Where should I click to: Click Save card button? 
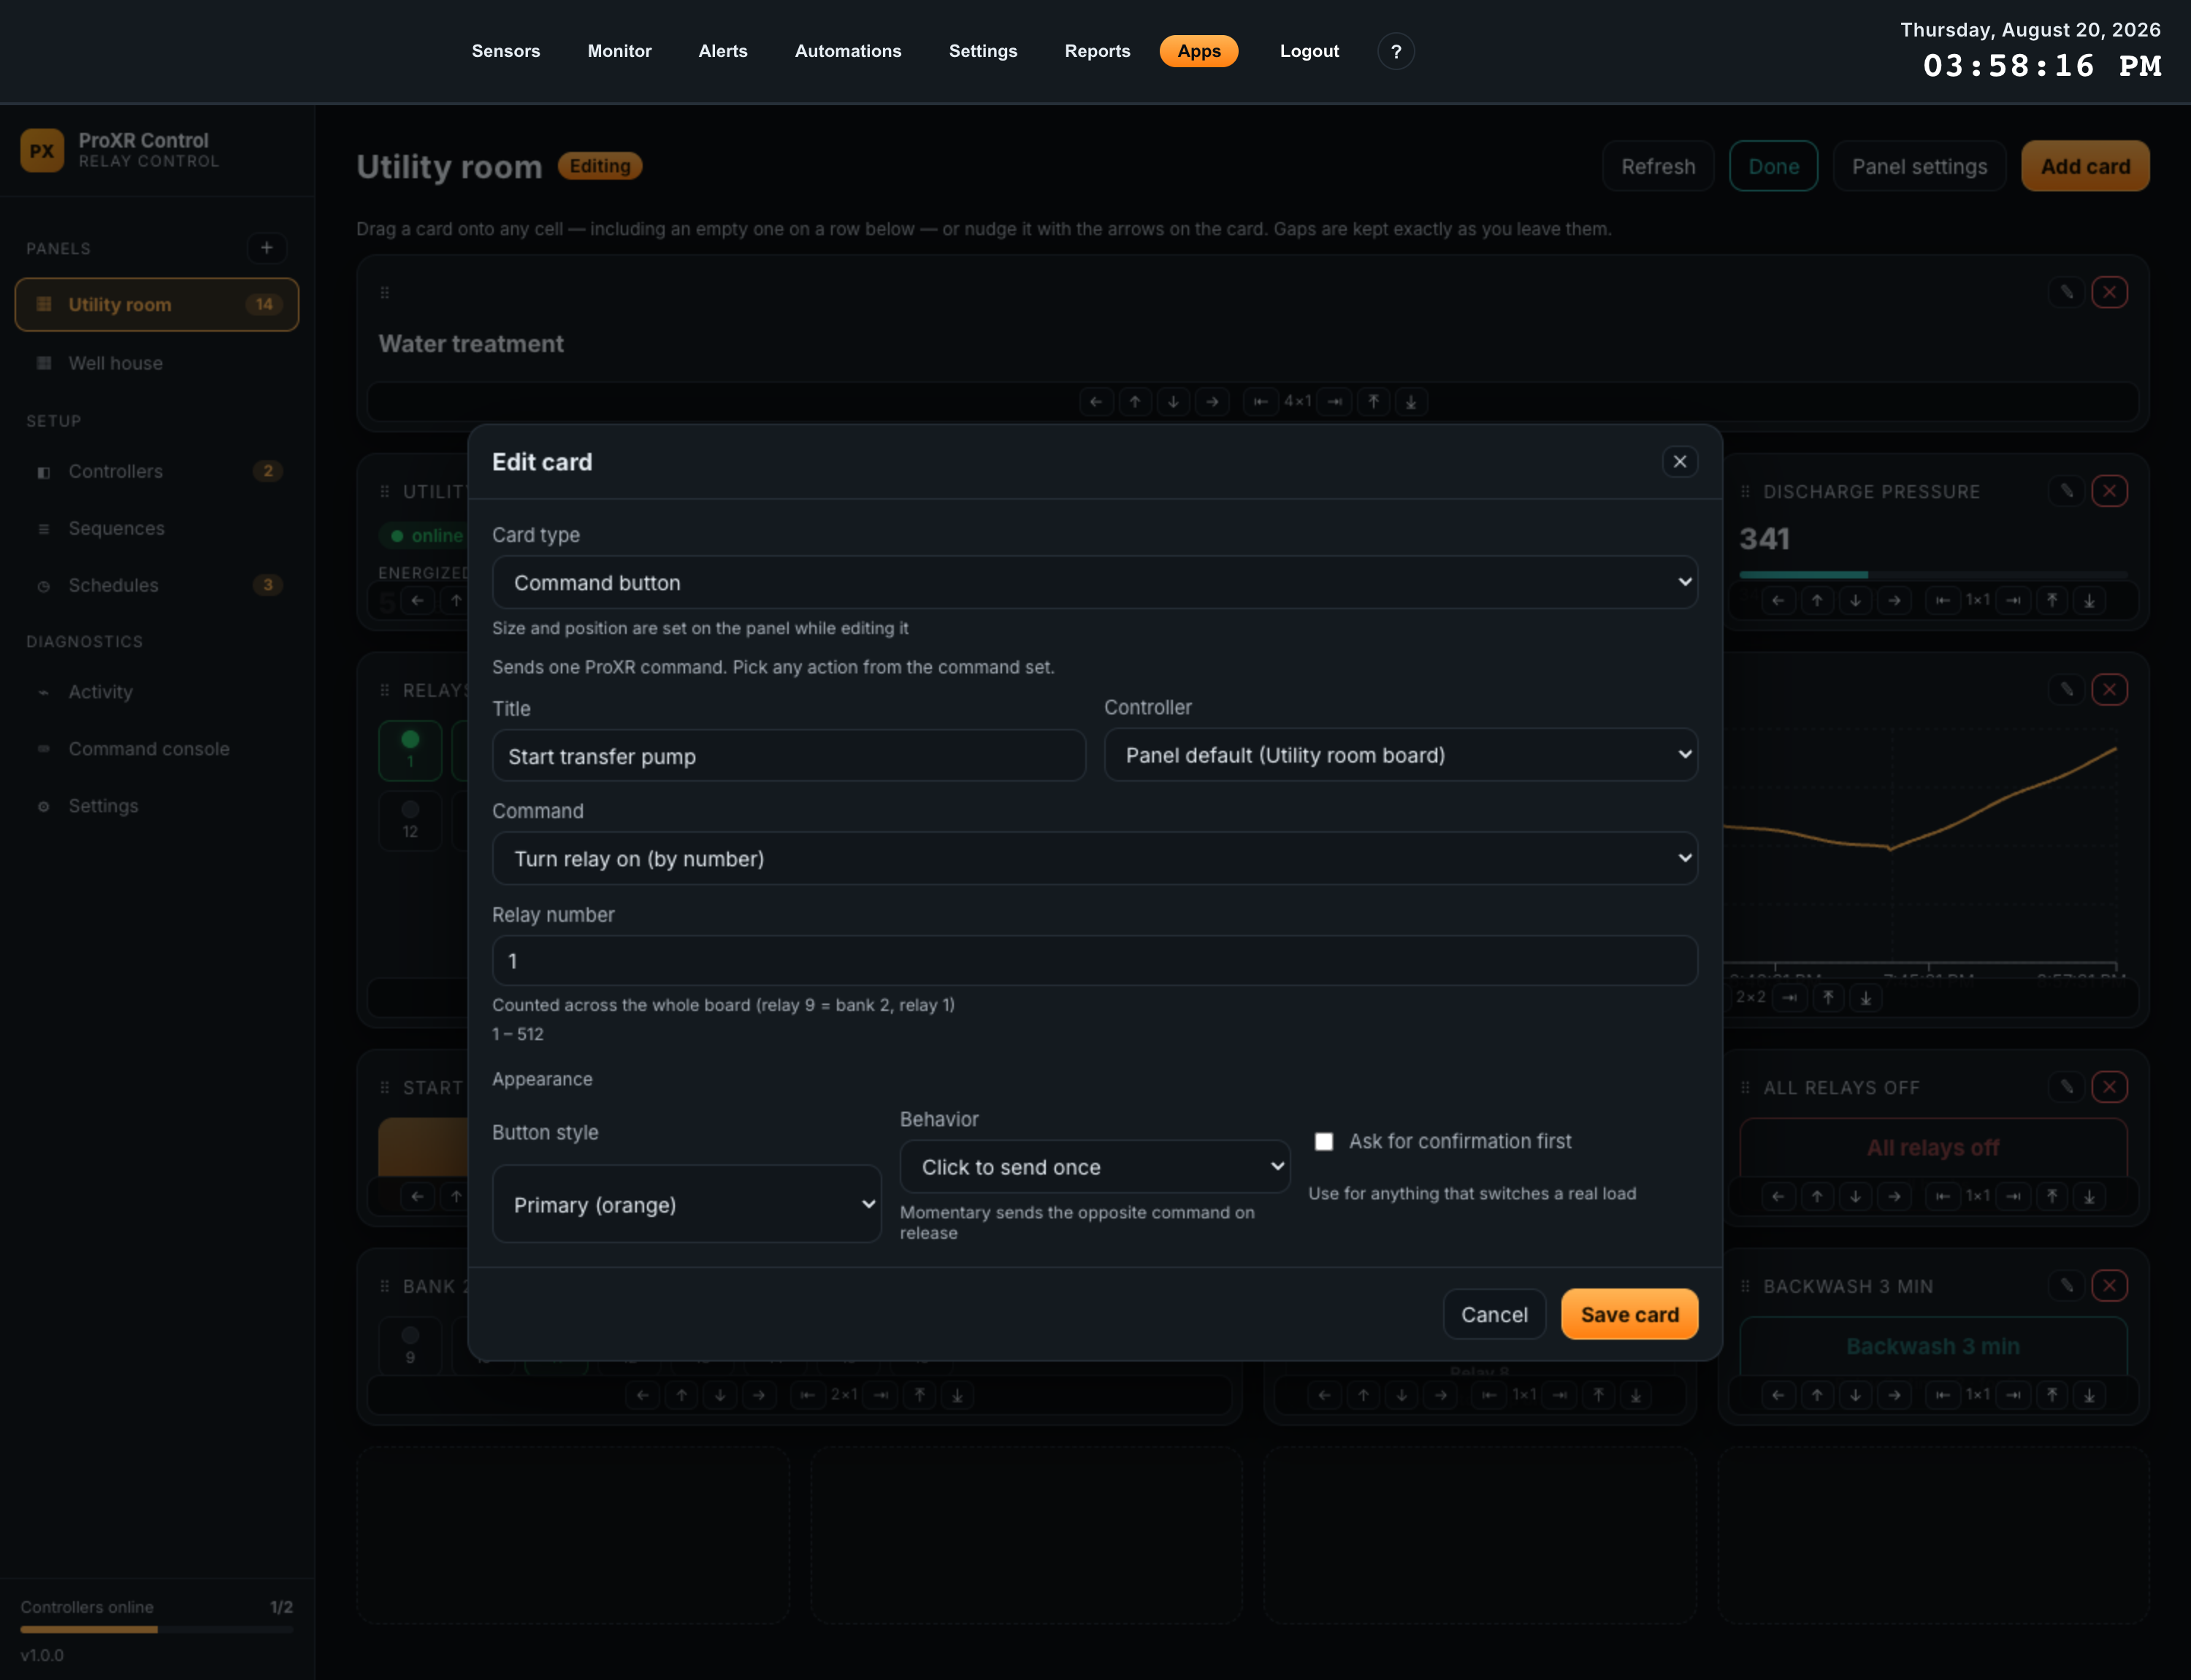pyautogui.click(x=1629, y=1314)
